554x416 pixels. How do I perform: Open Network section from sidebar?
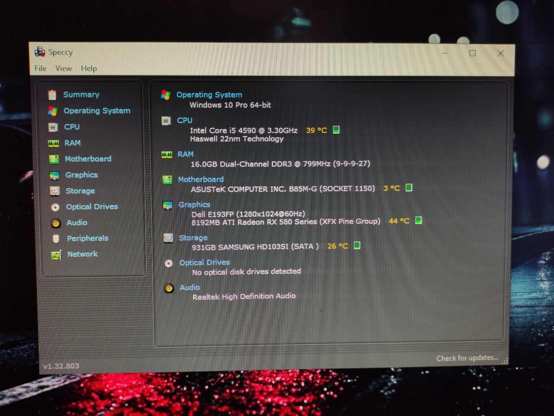[83, 254]
